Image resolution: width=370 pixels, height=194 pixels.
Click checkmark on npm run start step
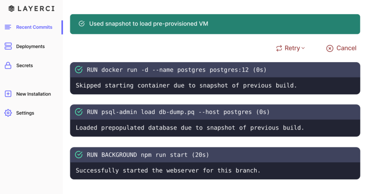coord(79,155)
